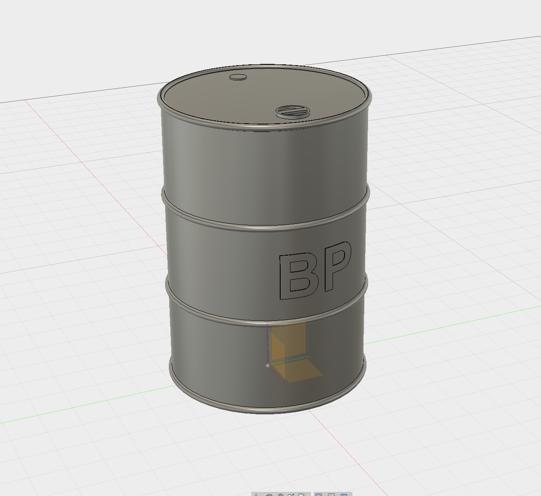The image size is (541, 496).
Task: Click the small plain round cap on the lid
Action: [x=238, y=77]
